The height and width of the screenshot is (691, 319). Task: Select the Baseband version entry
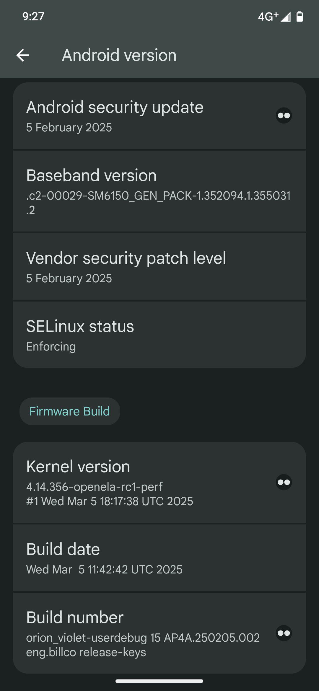159,191
